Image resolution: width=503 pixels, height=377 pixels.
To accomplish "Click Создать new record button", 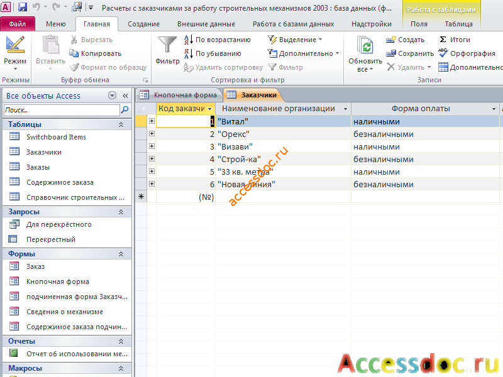I will click(405, 40).
